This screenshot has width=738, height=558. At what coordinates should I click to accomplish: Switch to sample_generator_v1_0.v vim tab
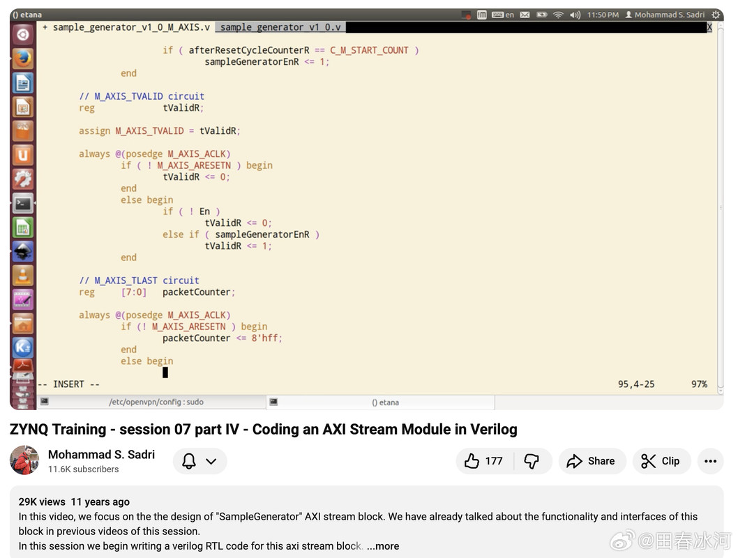[x=280, y=27]
